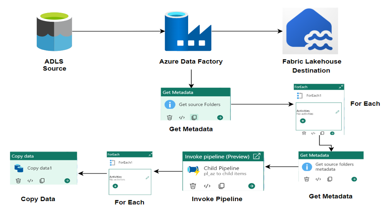Select the Azure Data Factory icon
The image size is (384, 208).
188,32
